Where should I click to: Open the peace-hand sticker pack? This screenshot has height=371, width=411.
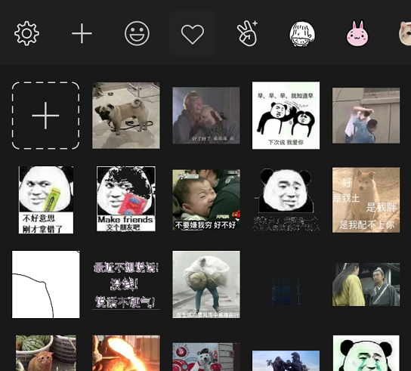(247, 33)
